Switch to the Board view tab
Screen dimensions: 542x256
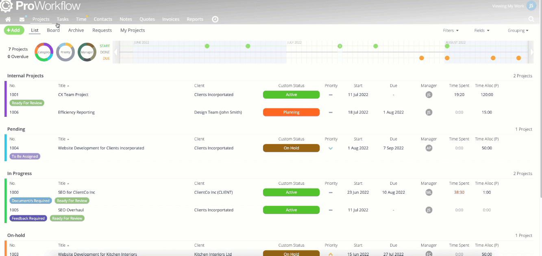(53, 31)
